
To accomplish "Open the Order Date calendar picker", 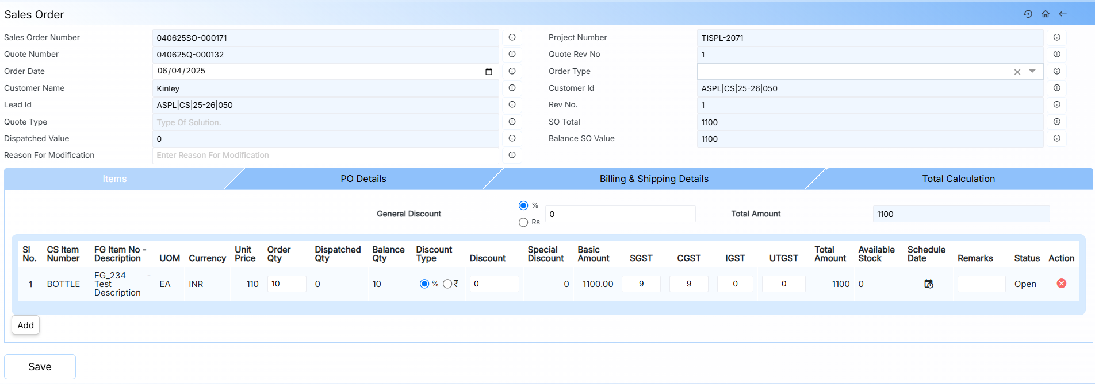I will 489,72.
